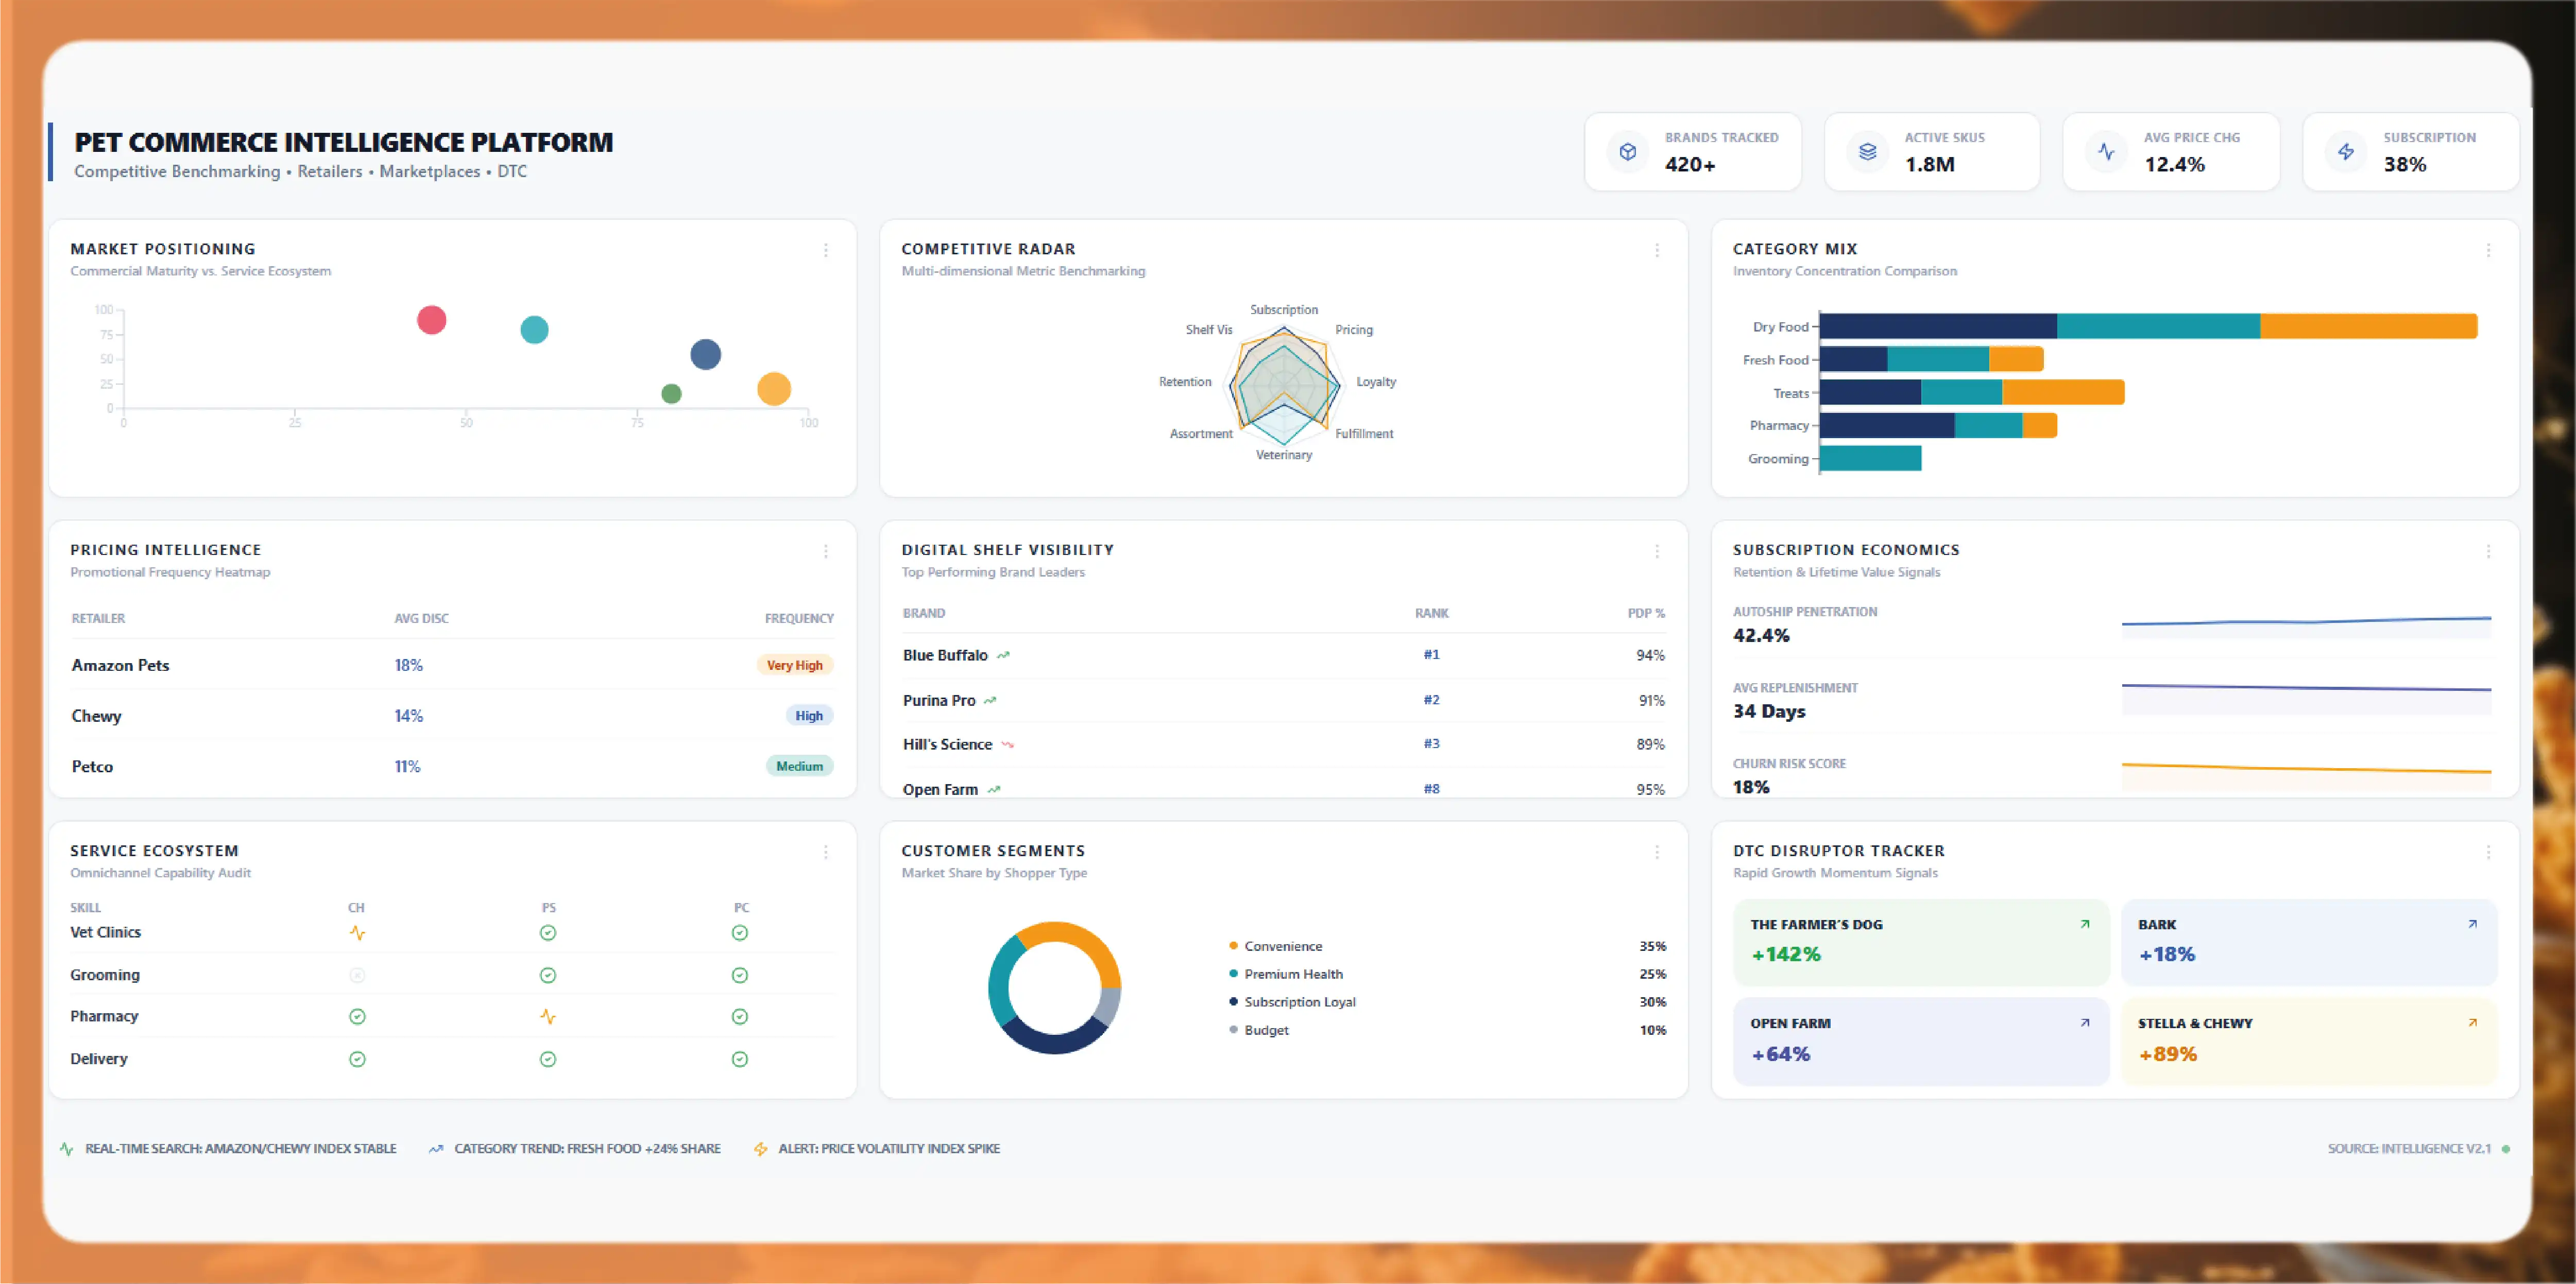2576x1284 pixels.
Task: Click The Farmer's Dog arrow icon
Action: [x=2085, y=923]
